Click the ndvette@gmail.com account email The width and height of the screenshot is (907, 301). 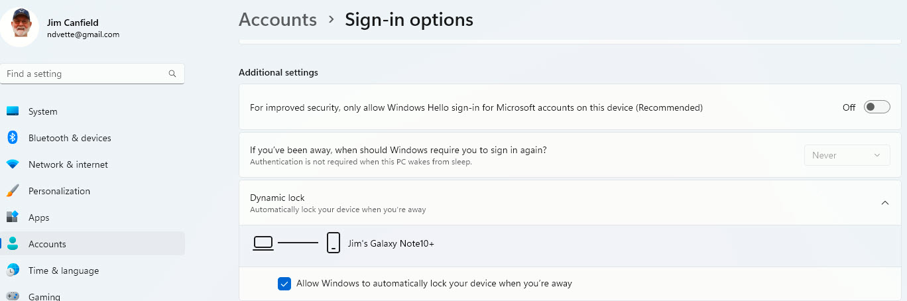coord(83,34)
